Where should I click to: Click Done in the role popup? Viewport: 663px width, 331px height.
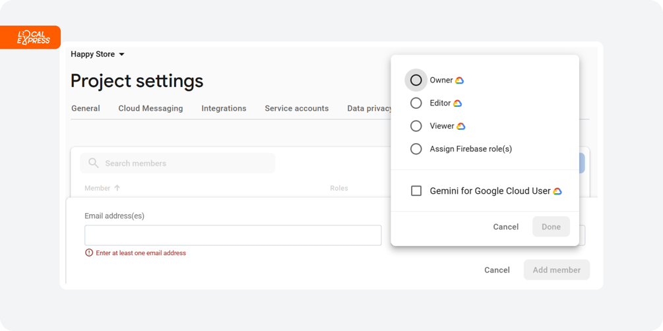click(551, 227)
